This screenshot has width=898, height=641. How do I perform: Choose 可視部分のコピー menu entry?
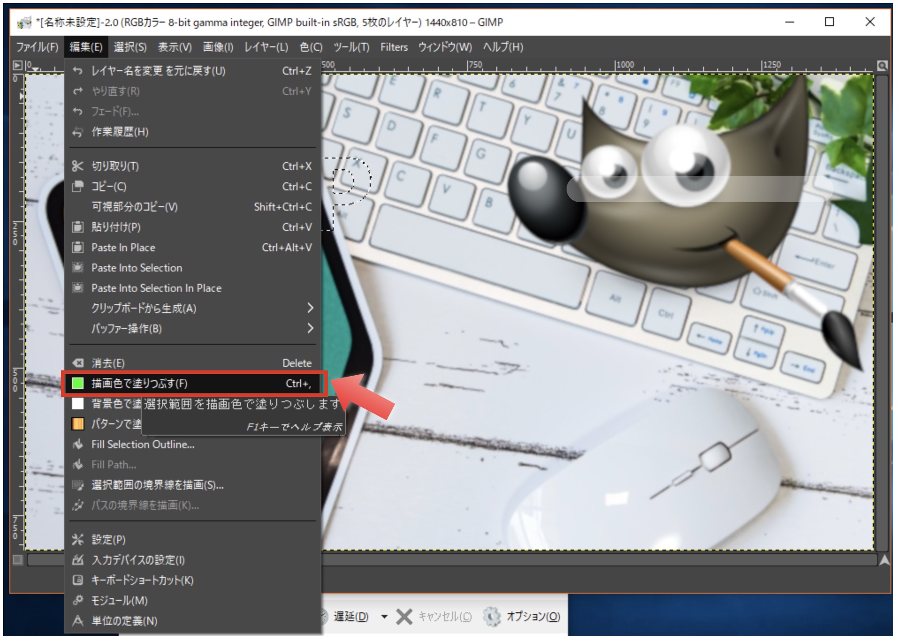pyautogui.click(x=193, y=207)
